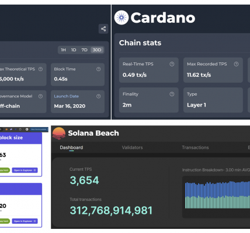Open help icon next to Finality
Image resolution: width=250 pixels, height=233 pixels.
172,94
